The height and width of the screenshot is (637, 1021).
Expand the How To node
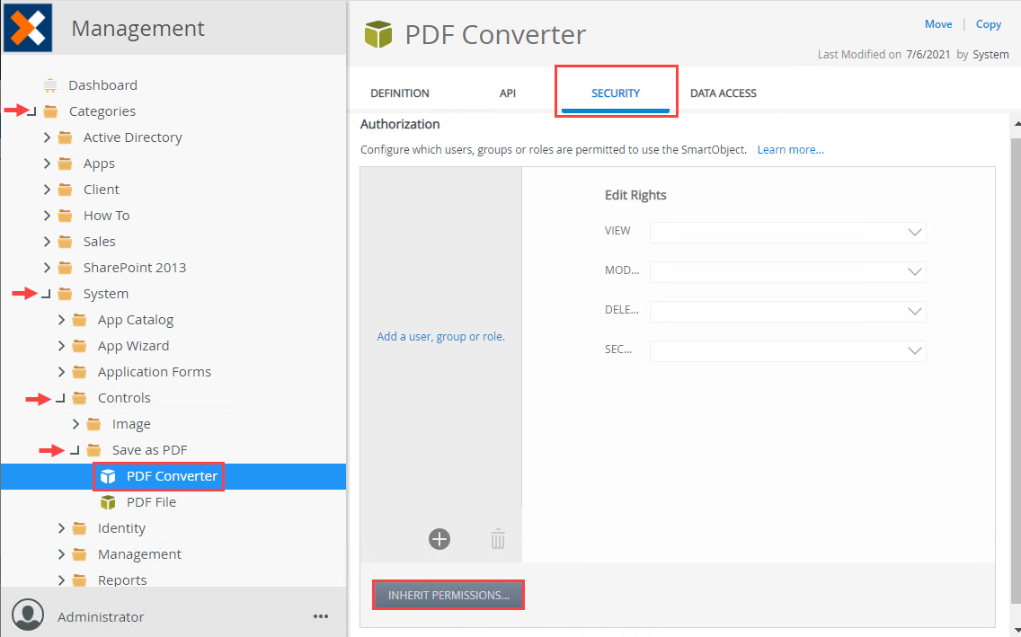tap(46, 216)
